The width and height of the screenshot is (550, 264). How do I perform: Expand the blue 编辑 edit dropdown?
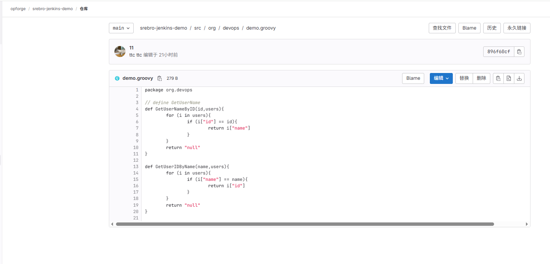[441, 78]
